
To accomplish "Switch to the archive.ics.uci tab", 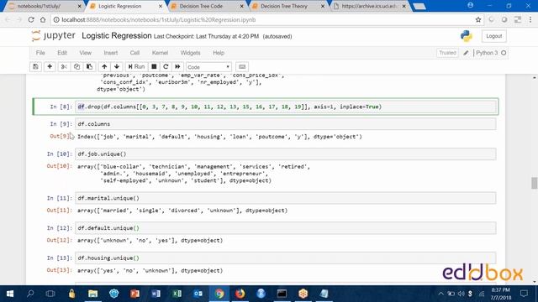I will coord(370,6).
